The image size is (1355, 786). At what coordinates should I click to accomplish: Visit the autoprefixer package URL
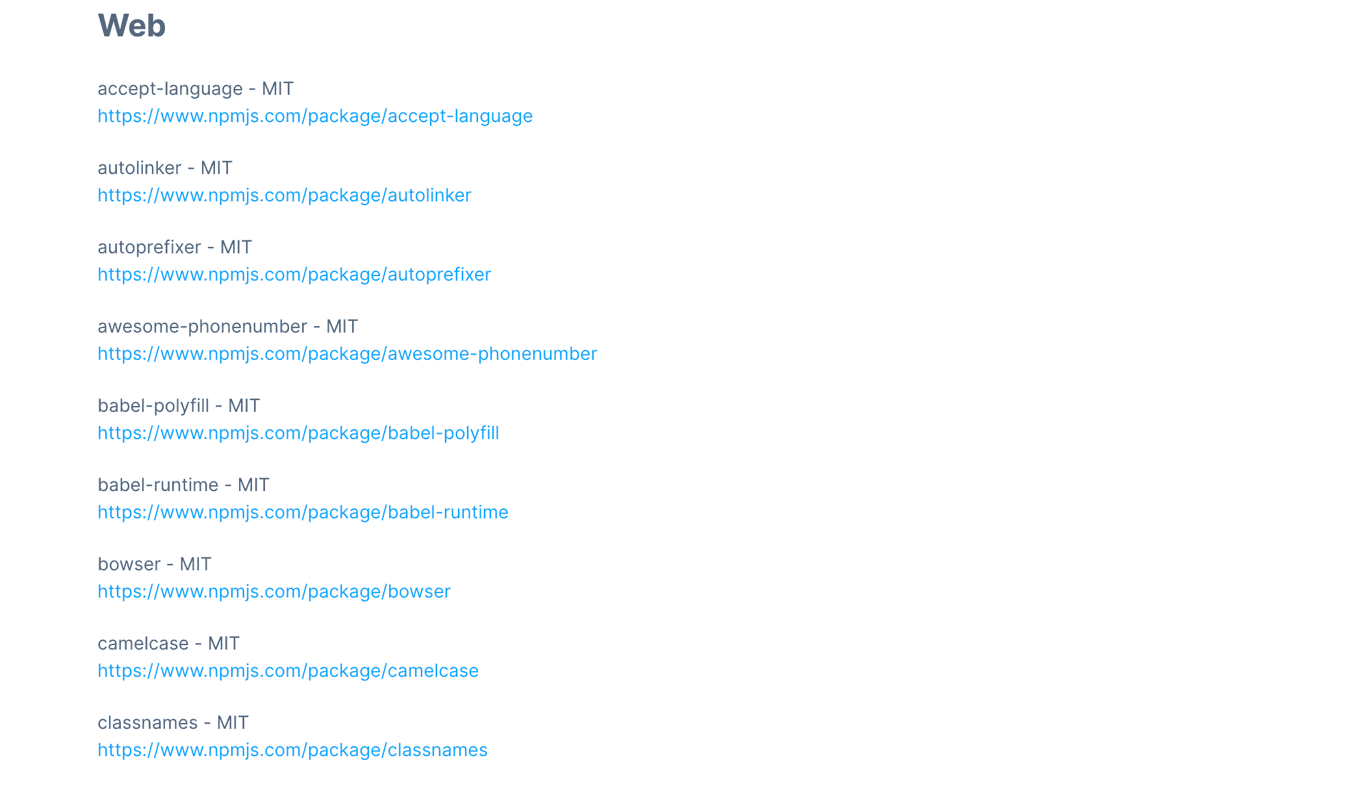pos(294,275)
